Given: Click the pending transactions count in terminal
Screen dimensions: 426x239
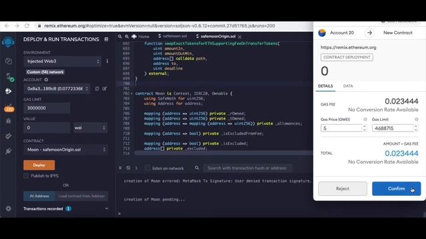Looking at the screenshot, I should (136, 168).
